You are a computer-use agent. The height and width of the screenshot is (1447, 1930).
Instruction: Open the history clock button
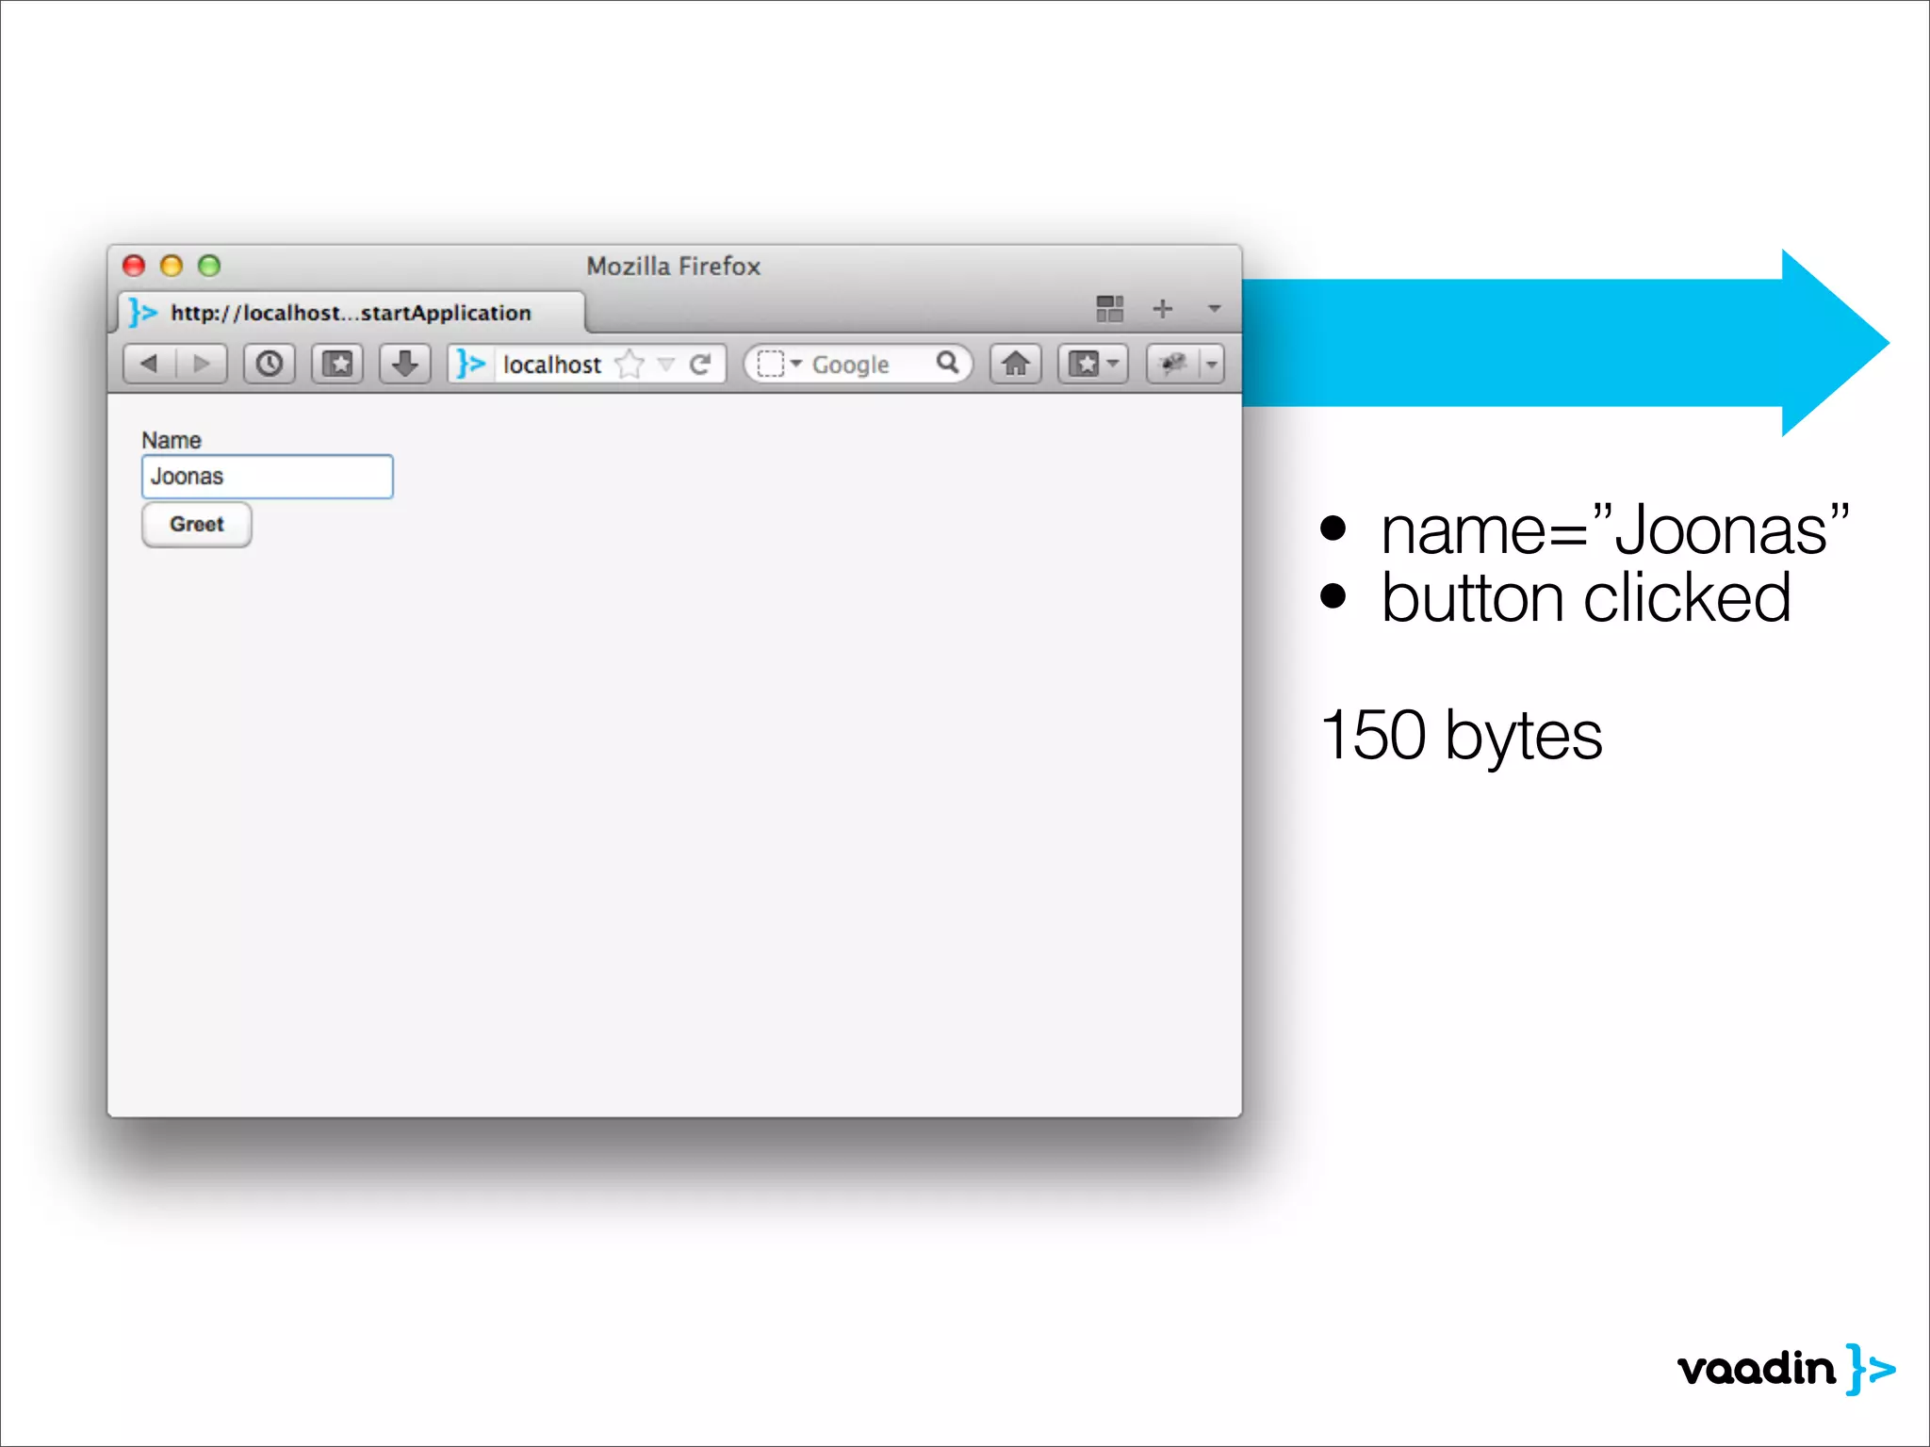tap(270, 364)
